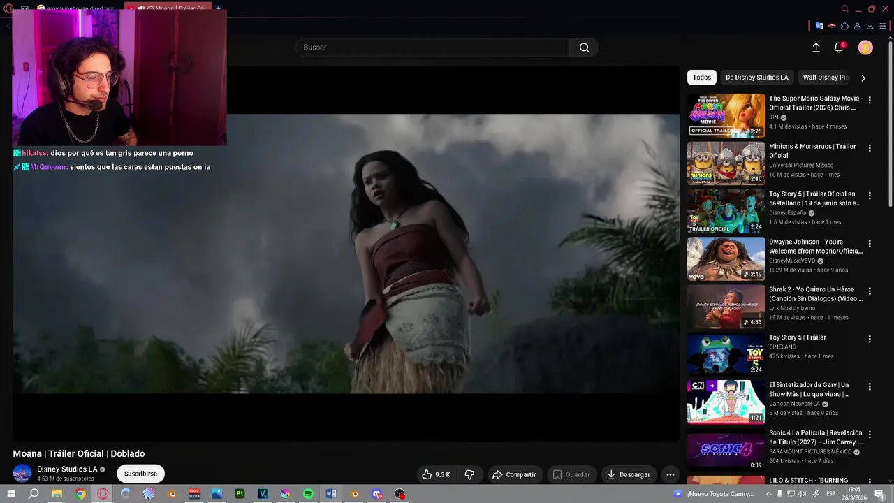Viewport: 894px width, 503px height.
Task: Open the three-dot more actions under video
Action: pos(670,474)
